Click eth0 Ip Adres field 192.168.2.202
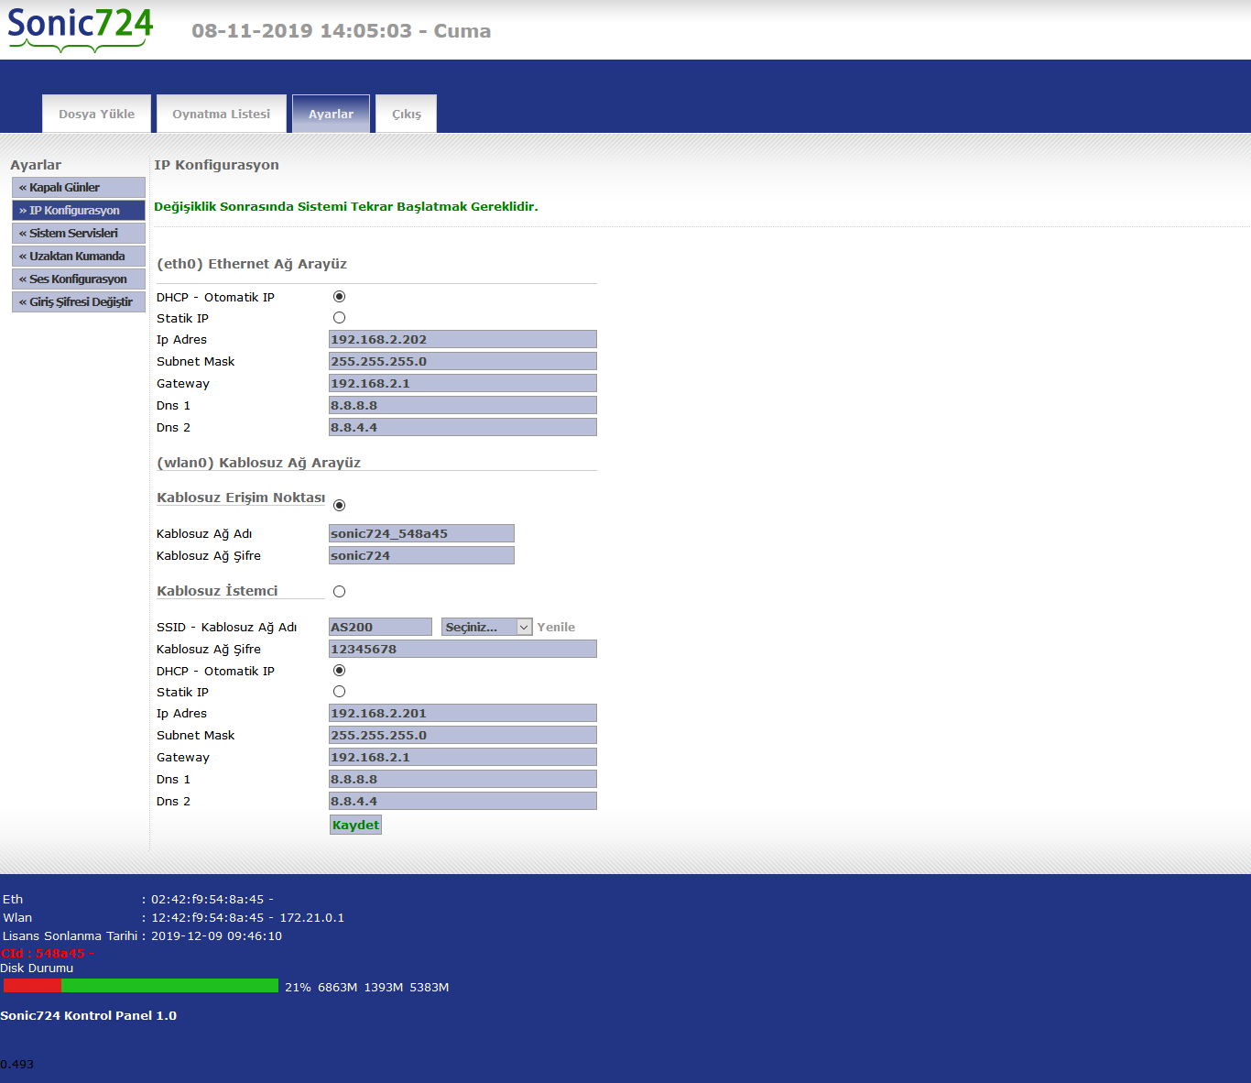This screenshot has height=1083, width=1251. (462, 339)
